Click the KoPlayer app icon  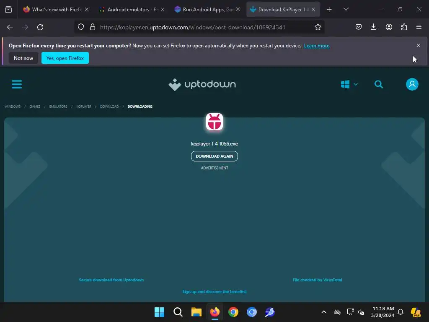(214, 122)
